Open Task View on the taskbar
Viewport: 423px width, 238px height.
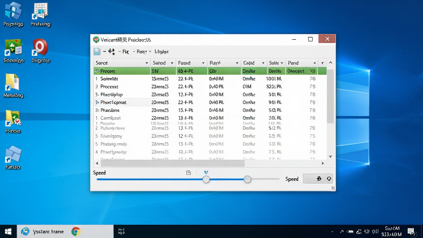121,231
